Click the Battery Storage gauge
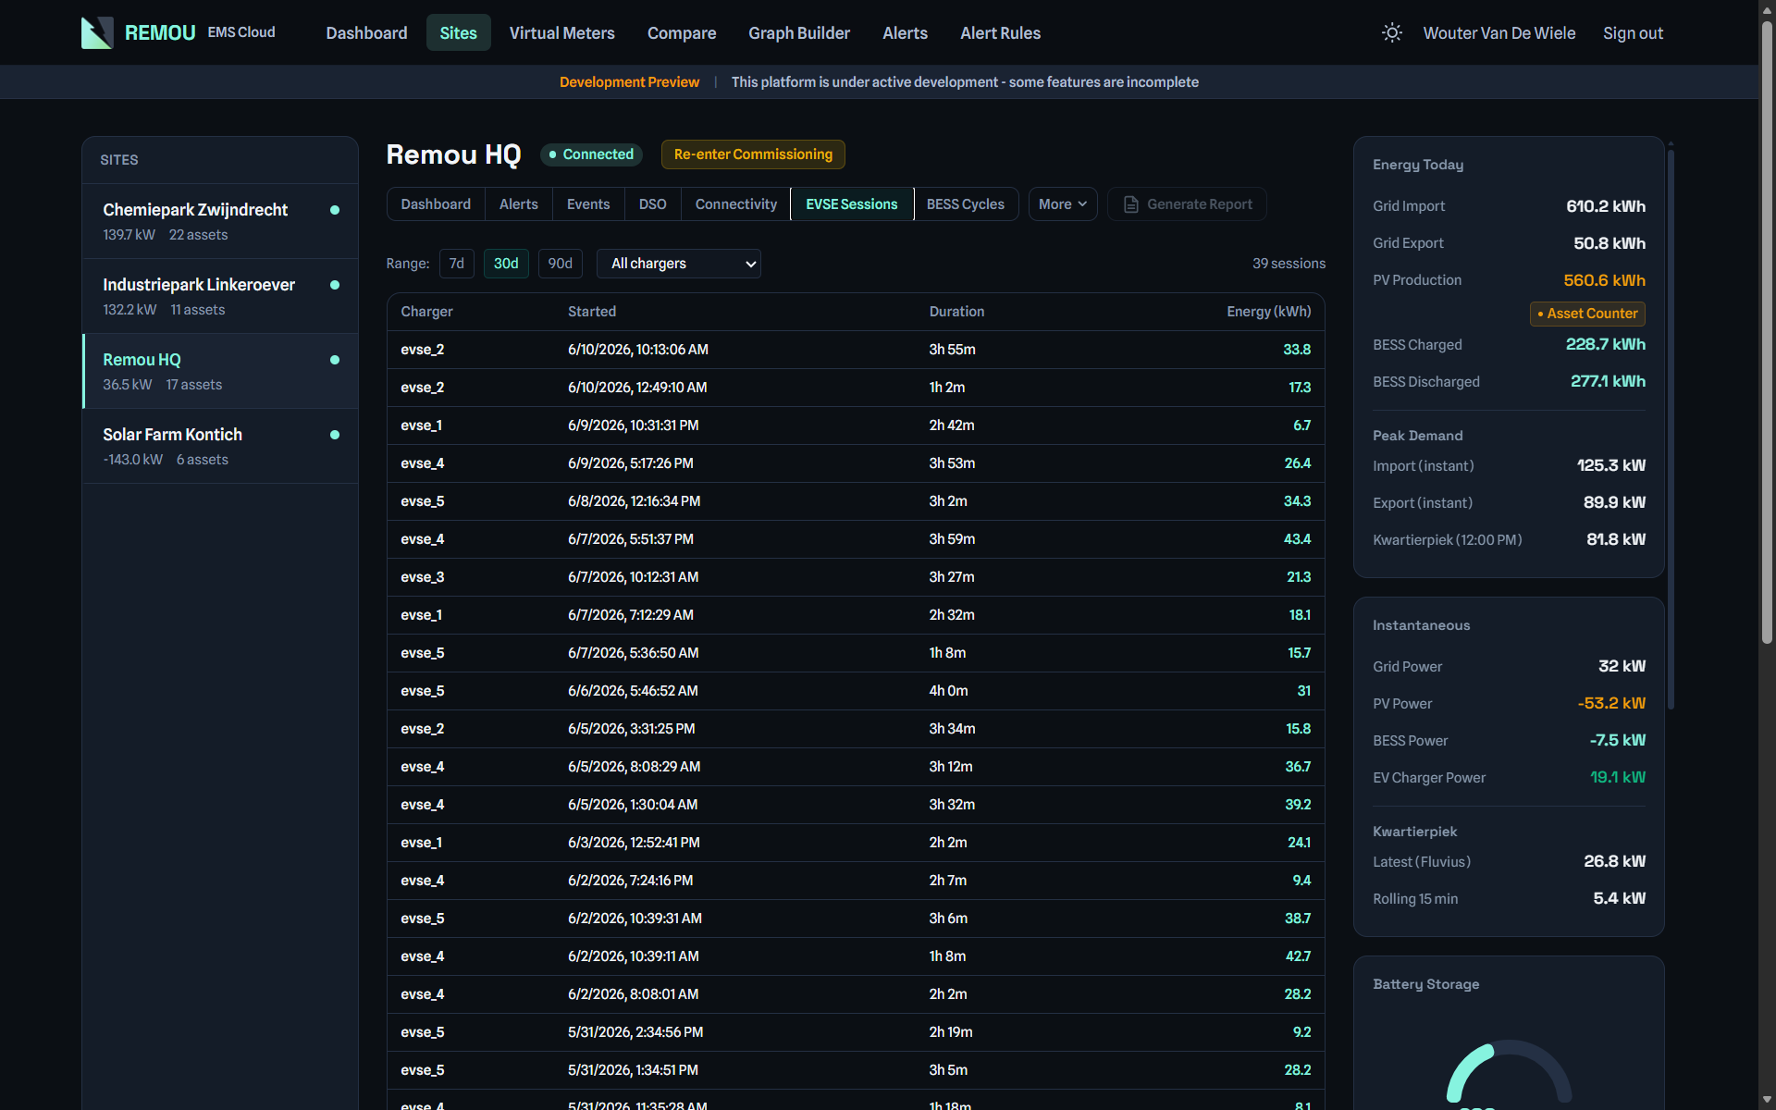This screenshot has width=1776, height=1110. 1509,1073
